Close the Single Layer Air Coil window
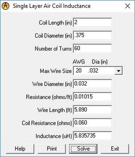 coord(127,6)
